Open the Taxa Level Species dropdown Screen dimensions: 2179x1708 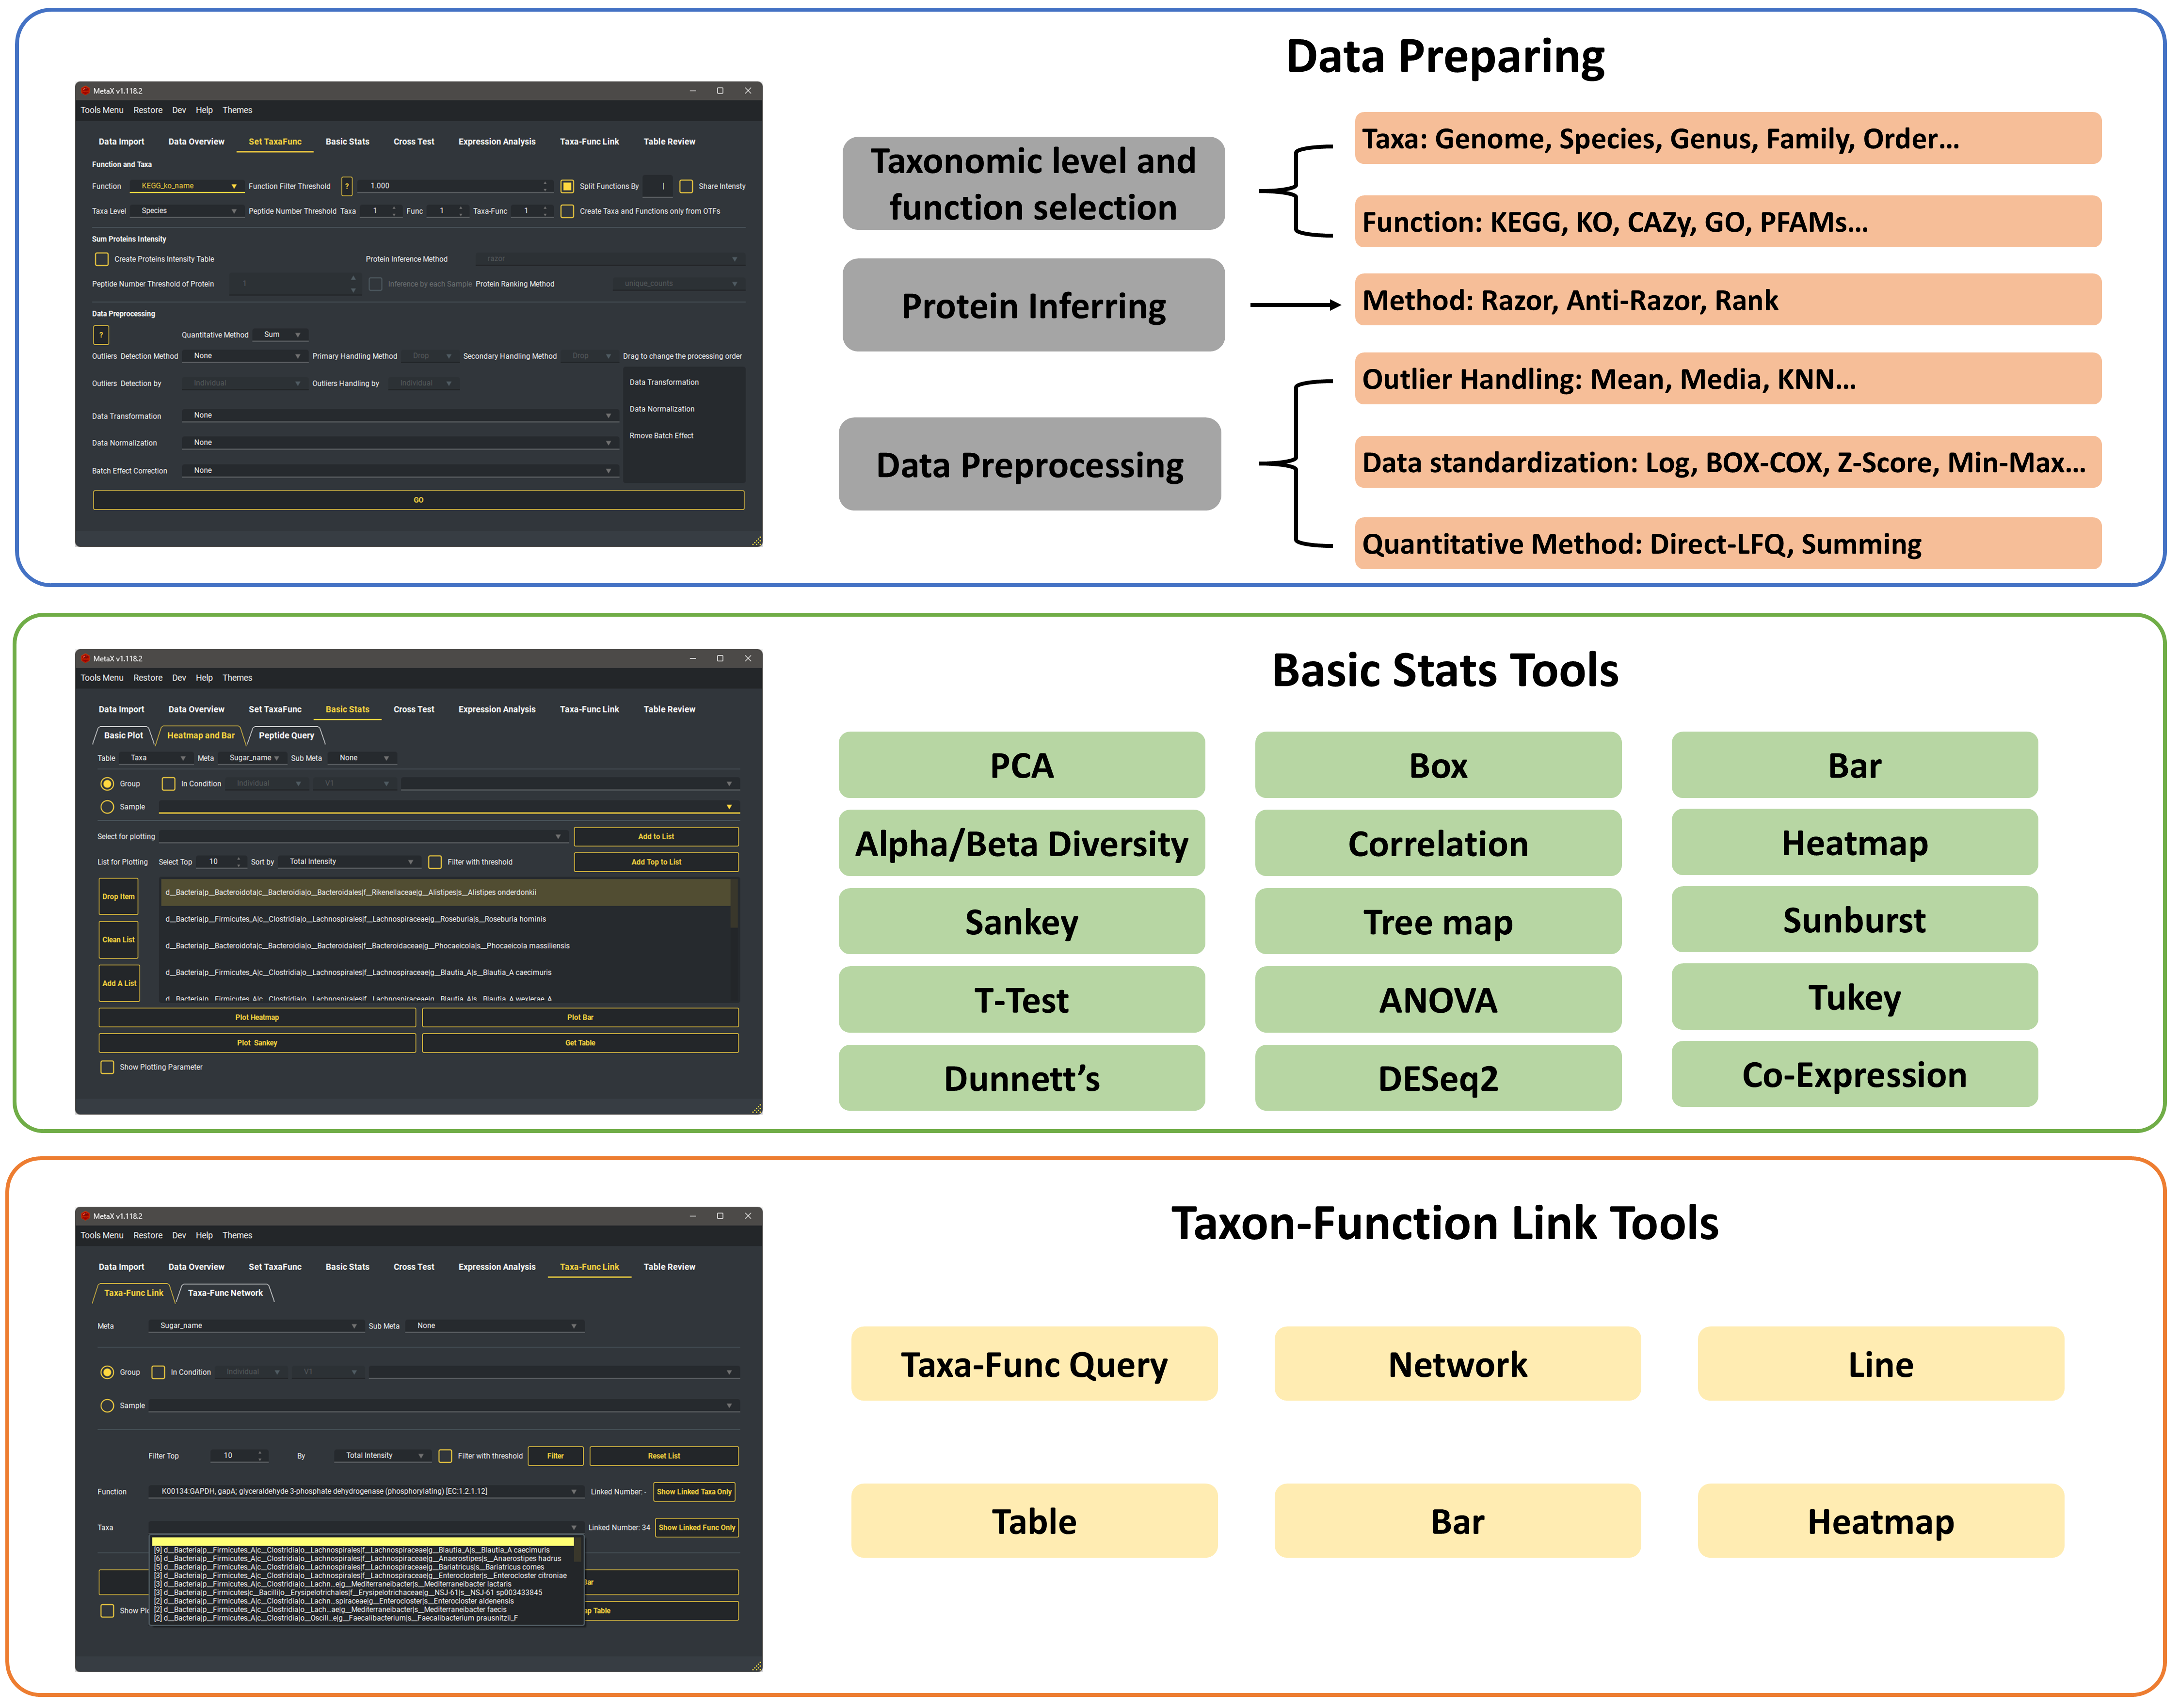[188, 211]
